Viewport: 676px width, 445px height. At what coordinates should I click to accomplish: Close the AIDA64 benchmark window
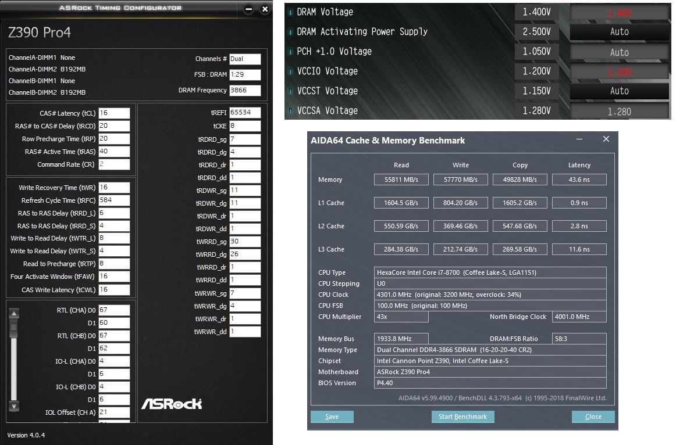(x=606, y=139)
